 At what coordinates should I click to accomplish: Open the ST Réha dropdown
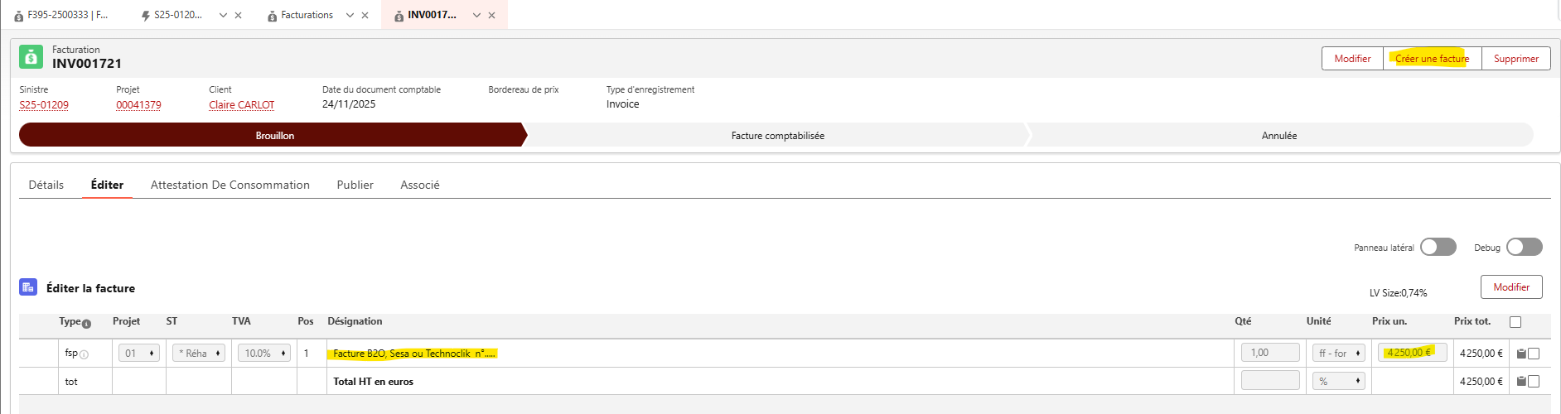click(199, 353)
